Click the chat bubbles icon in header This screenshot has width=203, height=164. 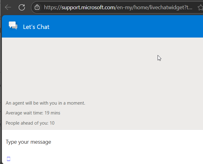pos(13,26)
